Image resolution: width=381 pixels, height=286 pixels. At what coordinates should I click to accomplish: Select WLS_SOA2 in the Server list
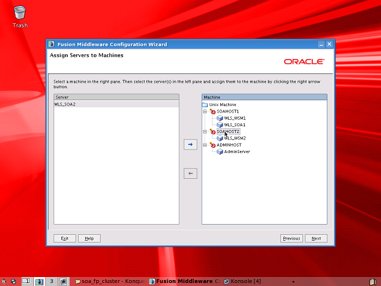(116, 104)
